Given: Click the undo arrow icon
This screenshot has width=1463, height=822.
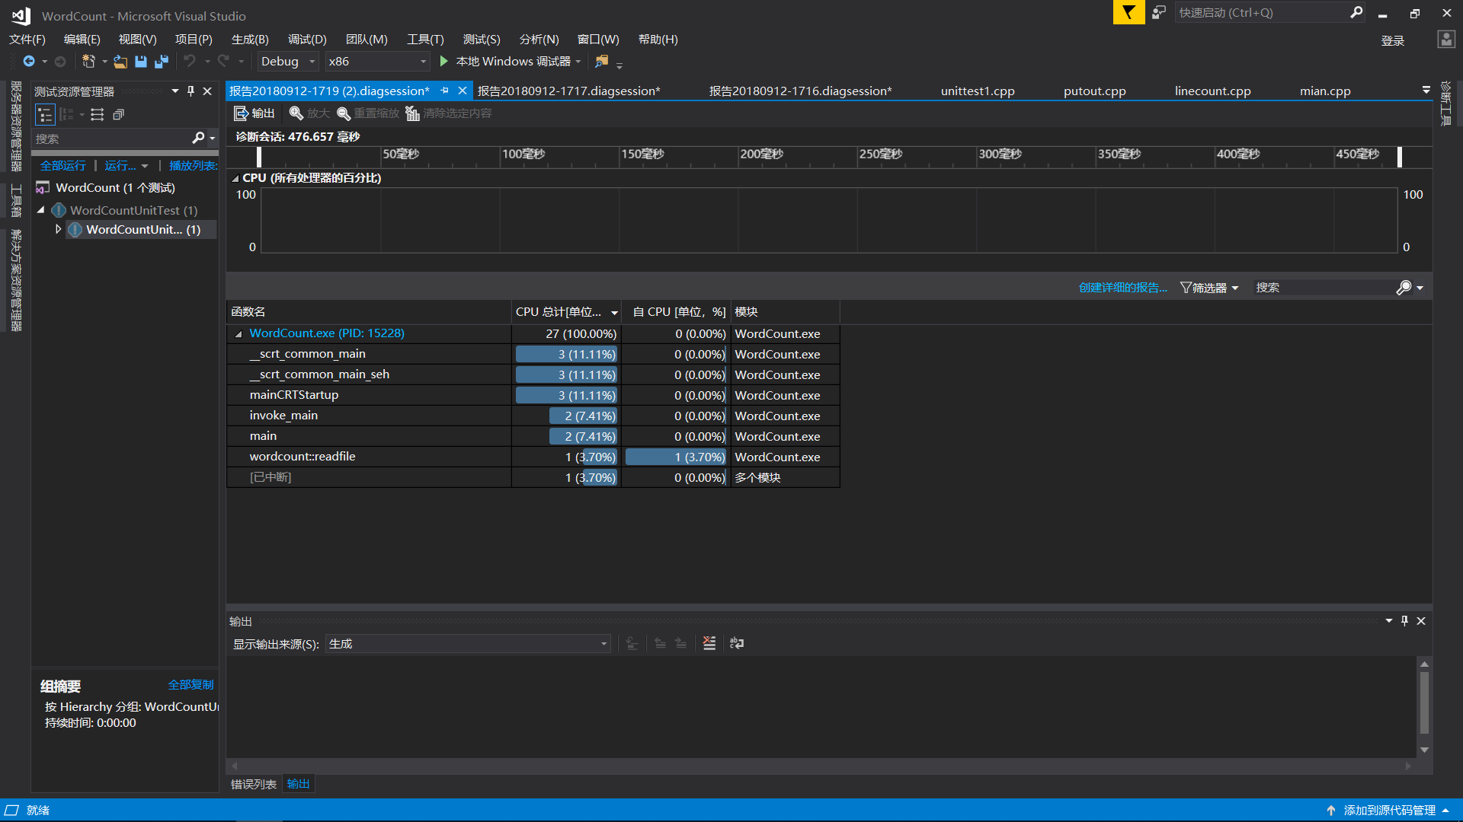Looking at the screenshot, I should tap(190, 62).
